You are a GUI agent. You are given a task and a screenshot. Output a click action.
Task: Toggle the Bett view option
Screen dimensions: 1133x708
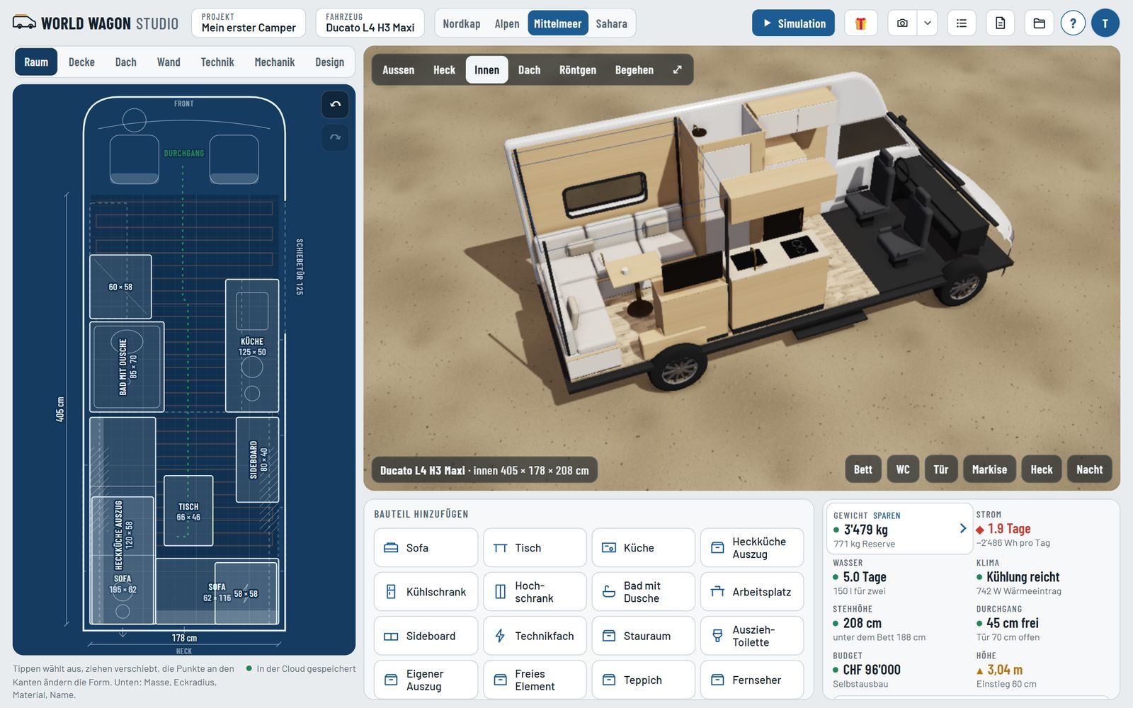coord(863,469)
